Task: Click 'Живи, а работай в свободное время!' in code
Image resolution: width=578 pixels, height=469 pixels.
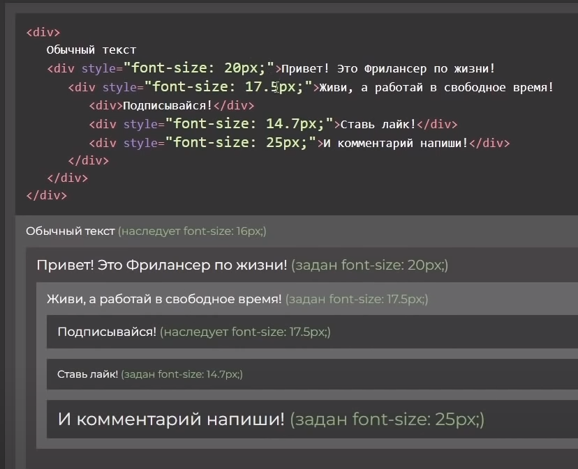Action: pyautogui.click(x=436, y=88)
